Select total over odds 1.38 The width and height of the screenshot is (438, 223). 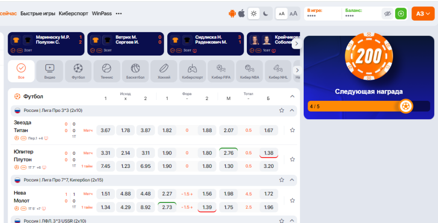[x=269, y=153]
